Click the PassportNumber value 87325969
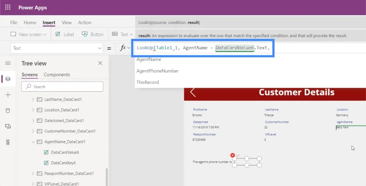Screen dimensions: 366x186 (x=199, y=140)
